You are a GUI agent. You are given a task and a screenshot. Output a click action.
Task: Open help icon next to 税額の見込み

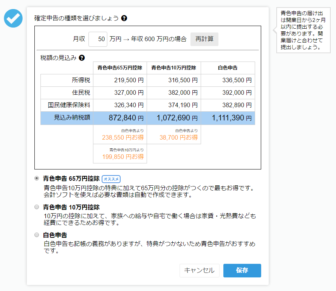pyautogui.click(x=82, y=58)
